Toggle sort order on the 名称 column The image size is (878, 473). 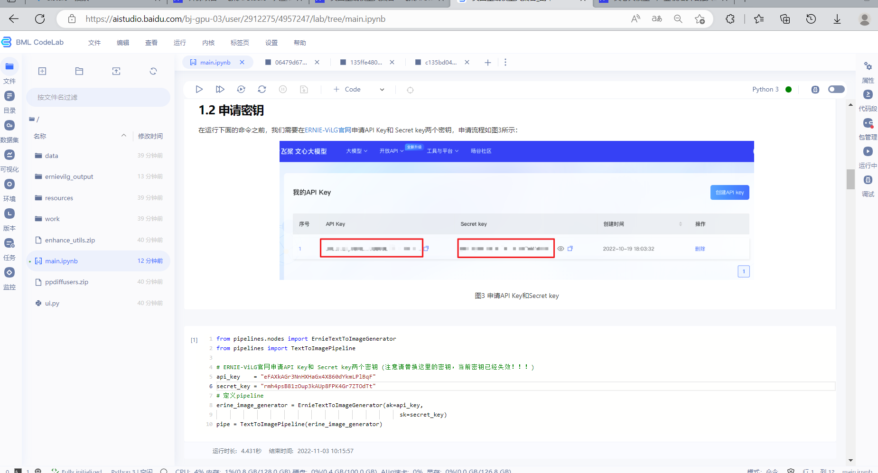pos(124,136)
